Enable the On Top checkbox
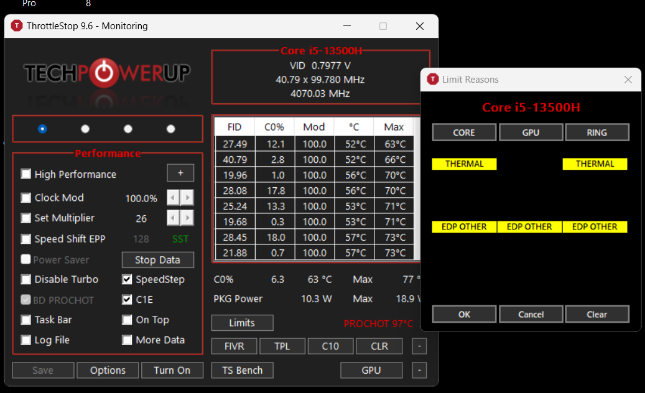 (x=127, y=320)
